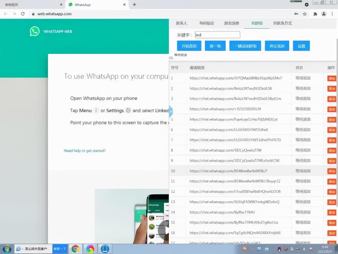
Task: Open a new browser tab with plus
Action: tap(134, 4)
